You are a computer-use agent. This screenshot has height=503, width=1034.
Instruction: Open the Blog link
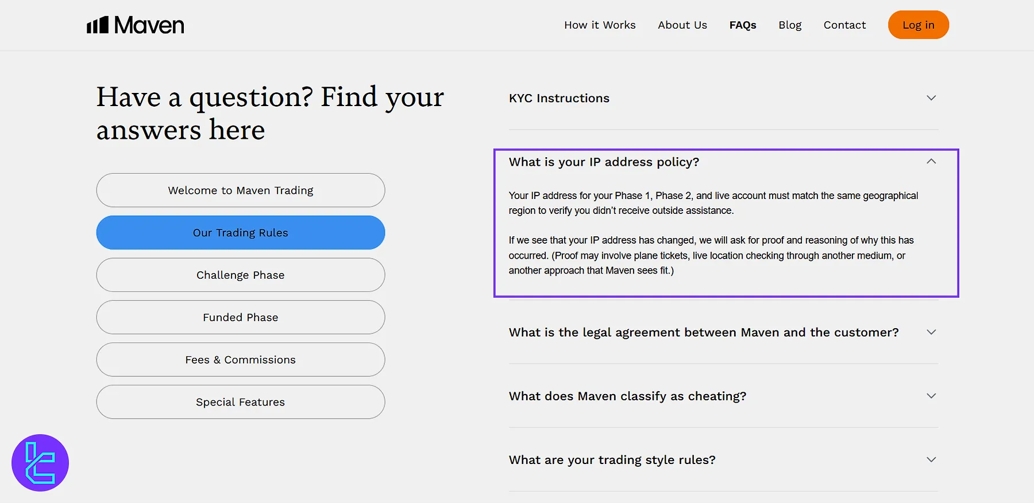pos(790,25)
